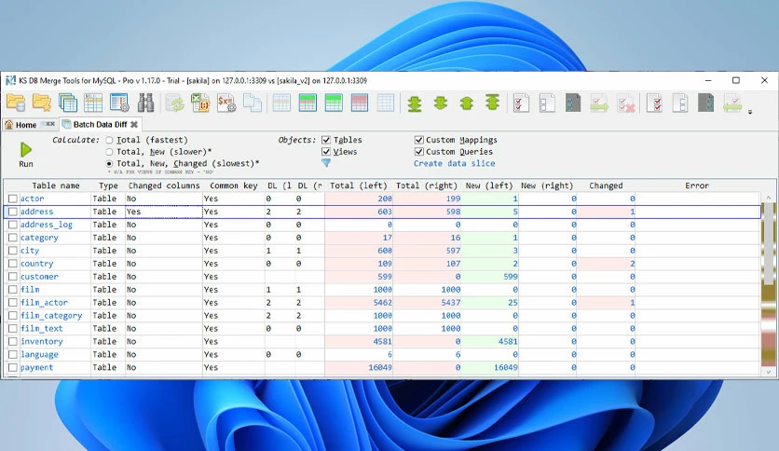Click document icon with red X
The height and width of the screenshot is (451, 779).
click(625, 103)
